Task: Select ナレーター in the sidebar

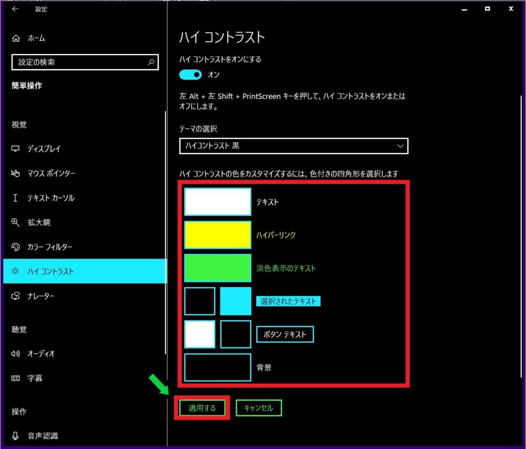Action: pyautogui.click(x=85, y=296)
